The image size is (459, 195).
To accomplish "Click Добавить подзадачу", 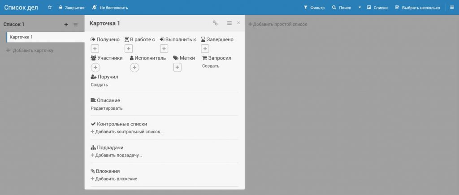I will (116, 155).
